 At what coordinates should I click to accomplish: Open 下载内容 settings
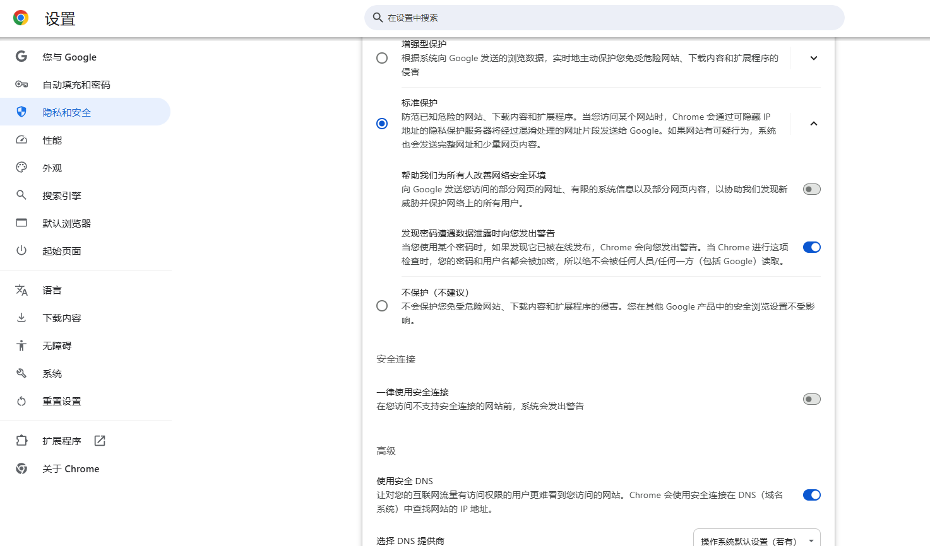(85, 318)
